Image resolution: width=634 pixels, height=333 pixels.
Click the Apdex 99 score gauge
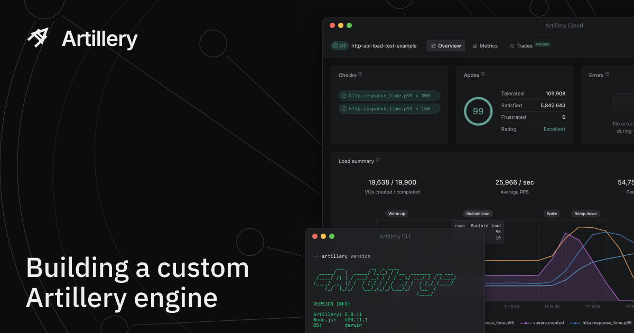[x=478, y=111]
